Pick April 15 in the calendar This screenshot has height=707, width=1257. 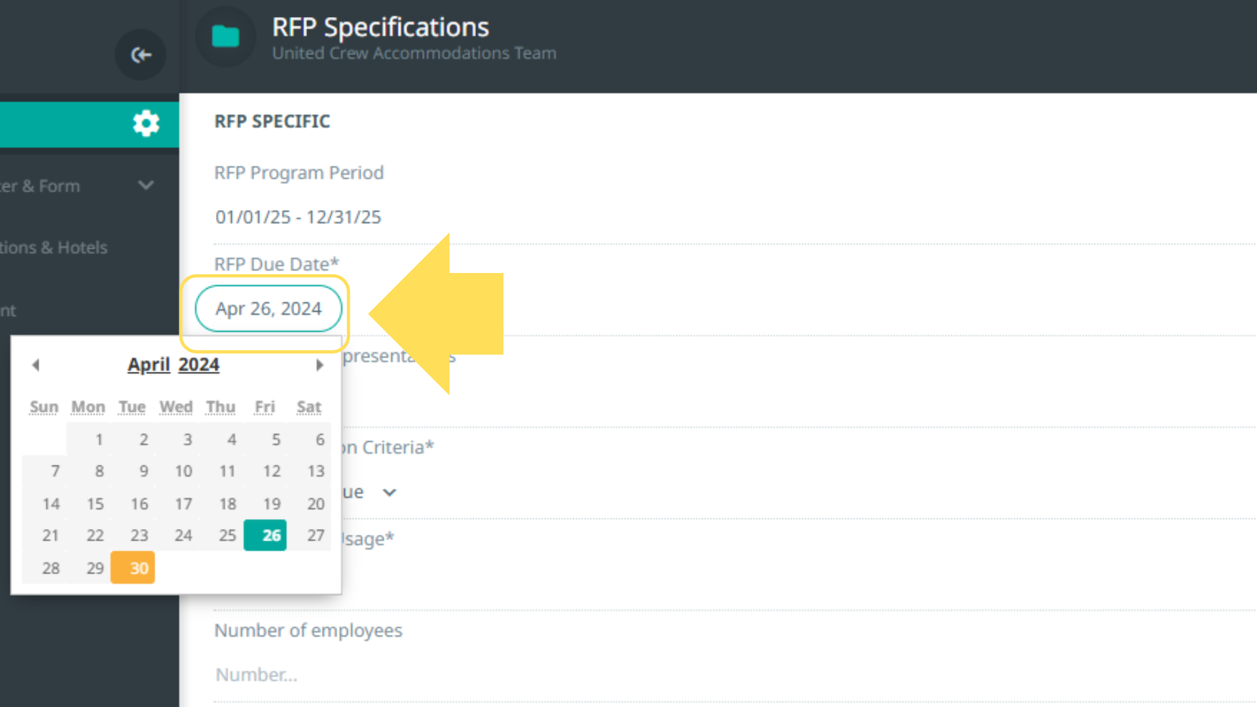click(x=95, y=503)
